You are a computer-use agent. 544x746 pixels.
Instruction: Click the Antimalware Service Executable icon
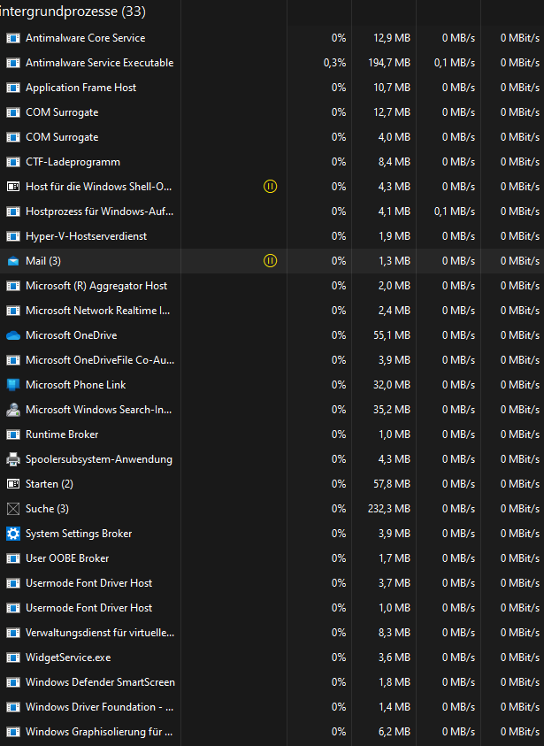(13, 63)
